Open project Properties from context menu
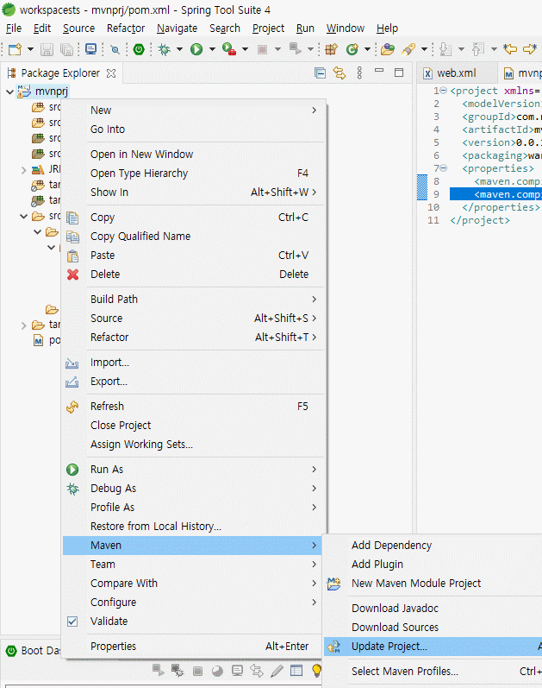Viewport: 542px width, 688px height. coord(193,647)
